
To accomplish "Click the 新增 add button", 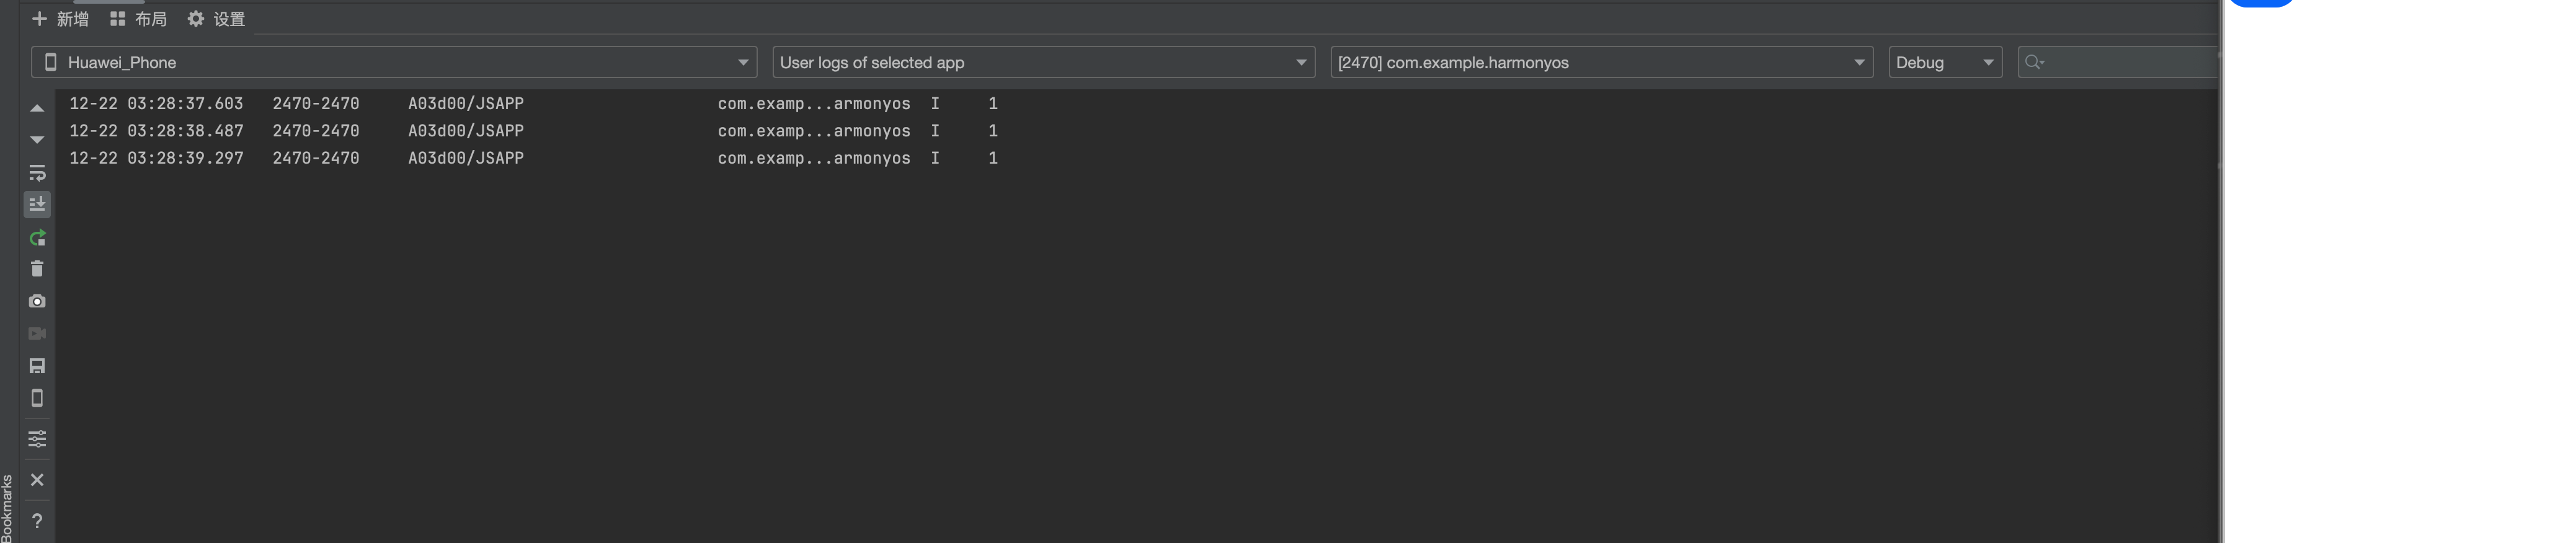I will [61, 19].
